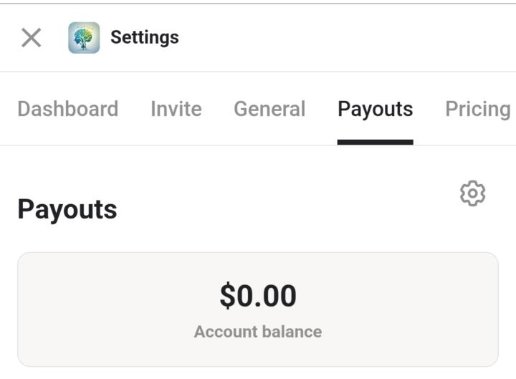Click the Account balance label

click(258, 332)
